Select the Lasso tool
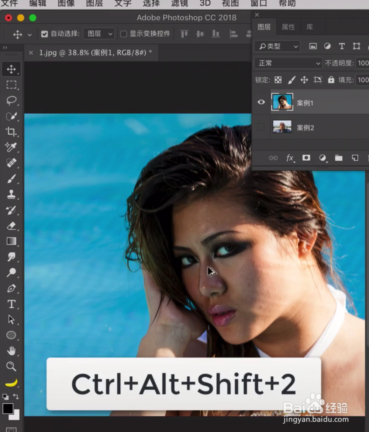The width and height of the screenshot is (369, 432). (x=11, y=100)
